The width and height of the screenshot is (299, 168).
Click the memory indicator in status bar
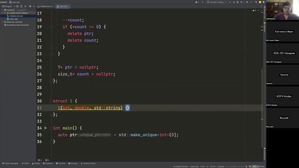(258, 167)
